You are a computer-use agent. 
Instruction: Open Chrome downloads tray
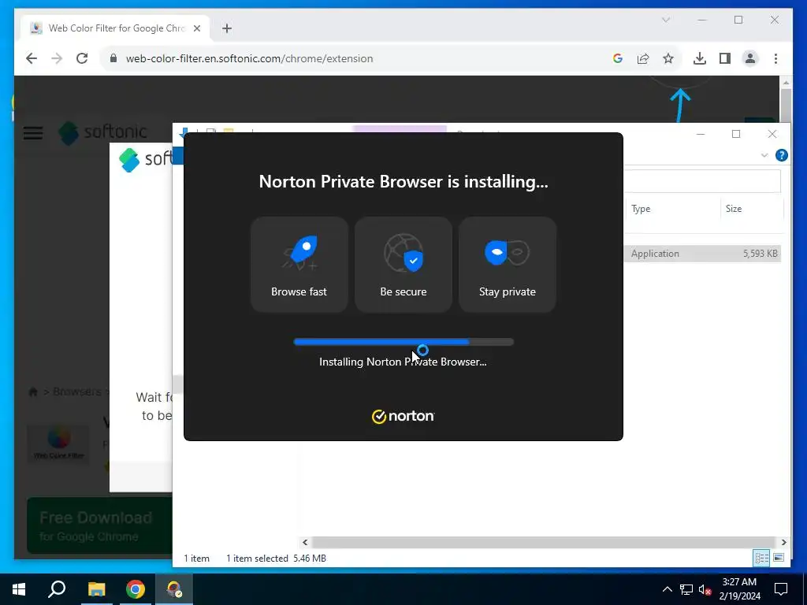tap(700, 58)
